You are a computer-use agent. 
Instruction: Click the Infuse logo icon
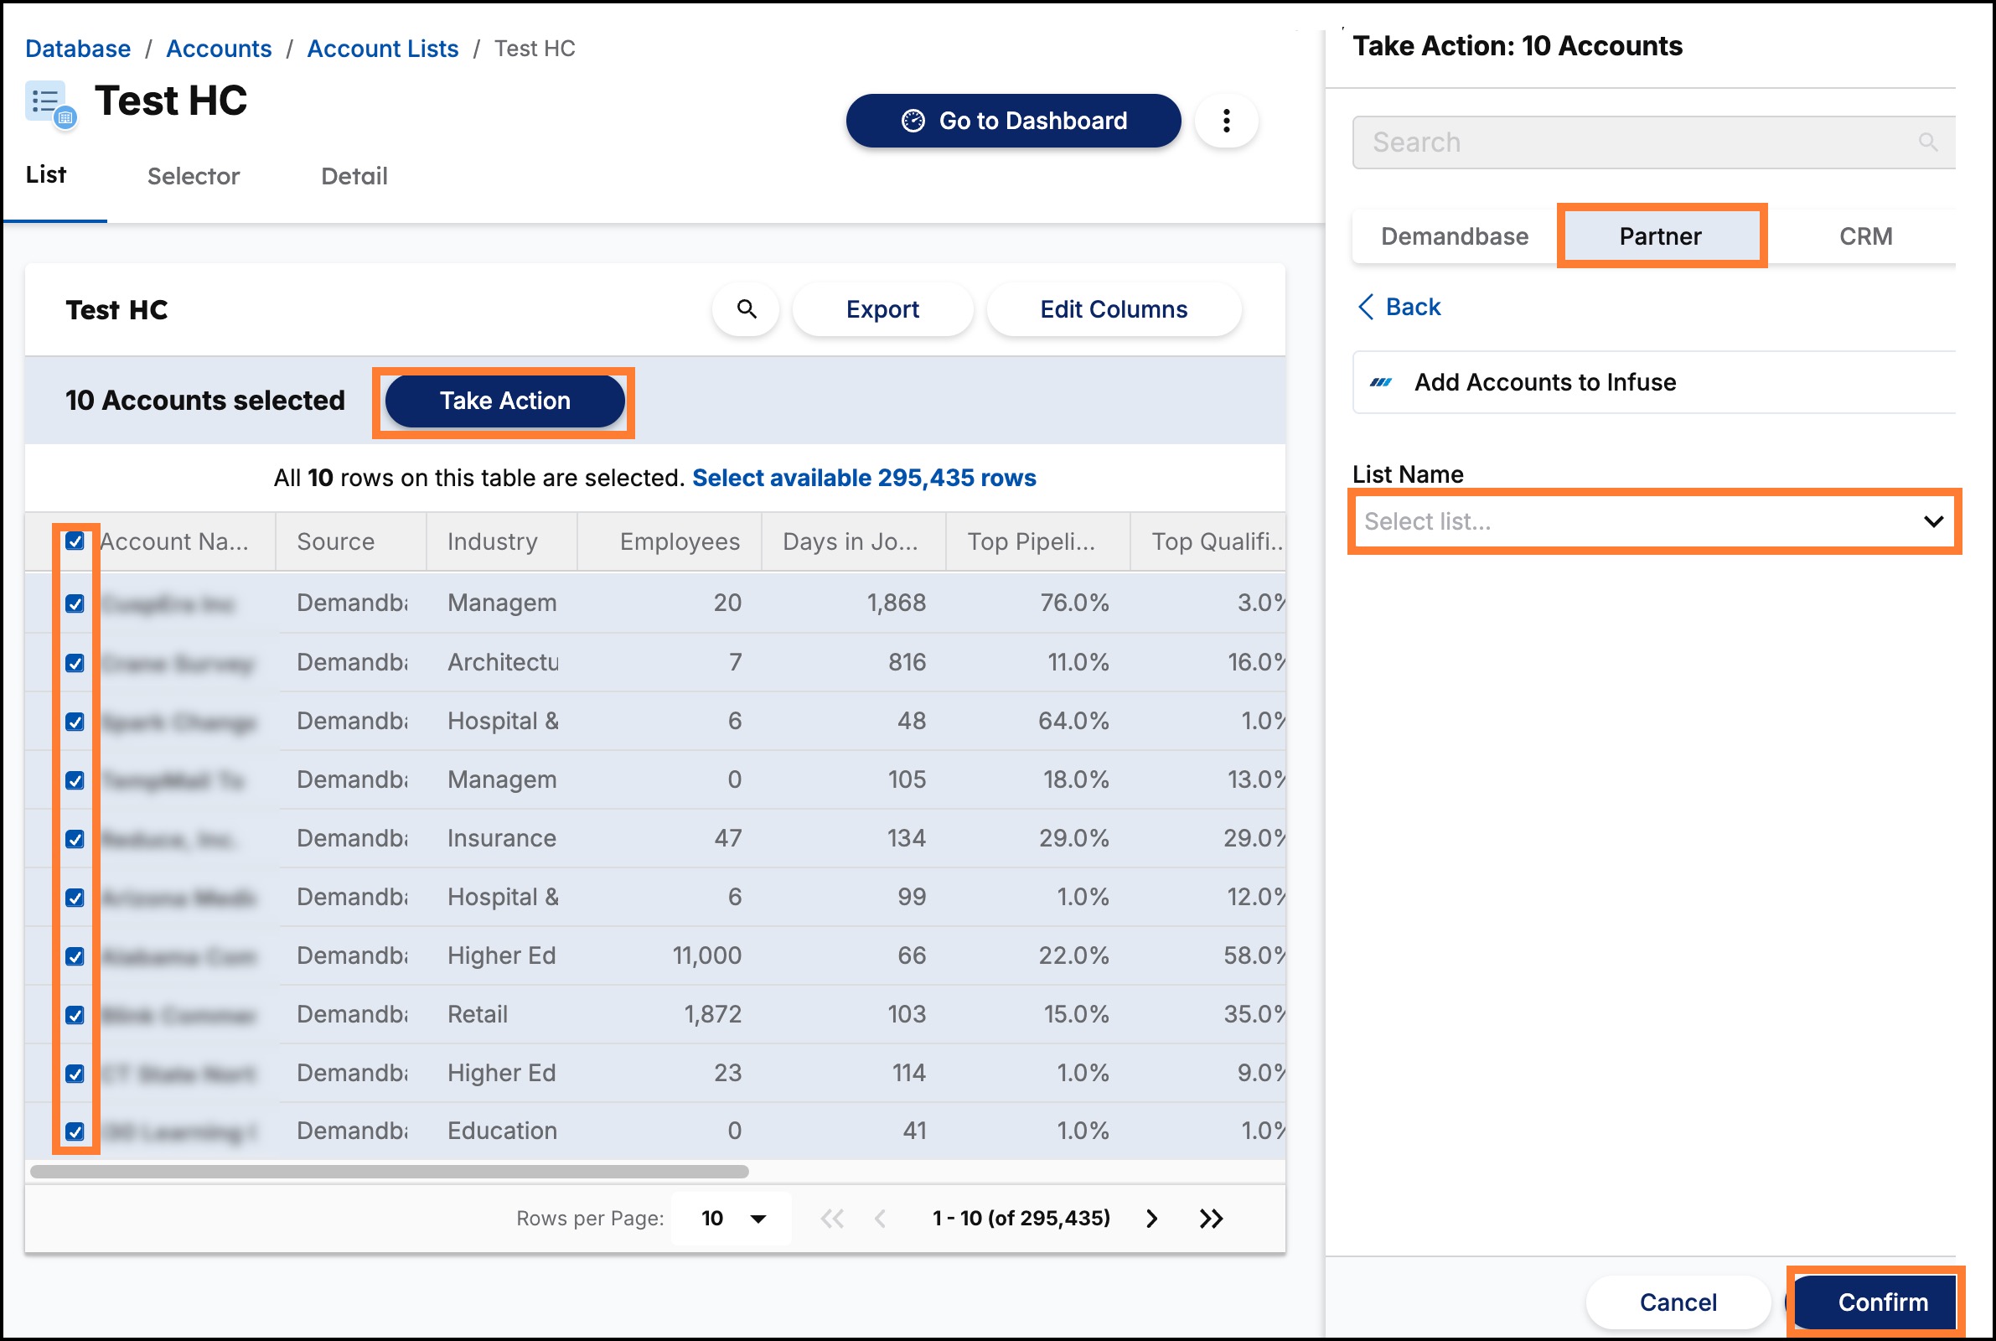[x=1381, y=382]
